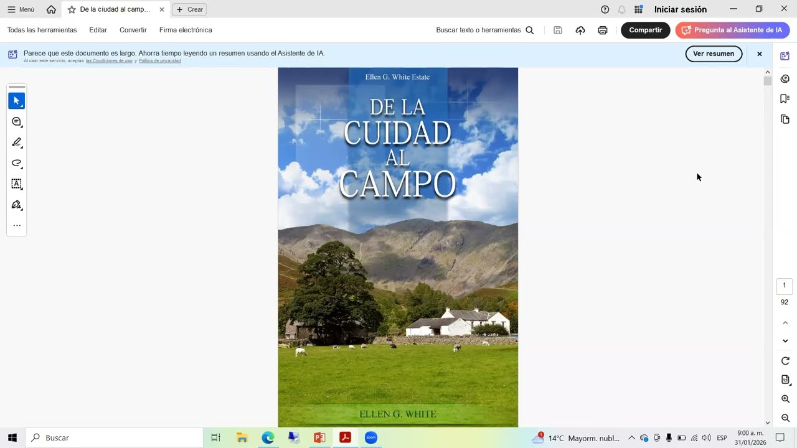Open PowerPoint from the taskbar

[x=319, y=437]
